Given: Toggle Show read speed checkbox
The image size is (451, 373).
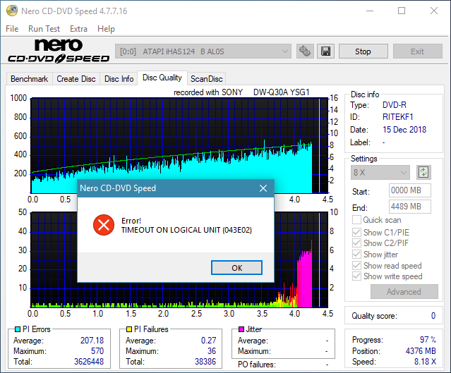Looking at the screenshot, I should pos(356,266).
